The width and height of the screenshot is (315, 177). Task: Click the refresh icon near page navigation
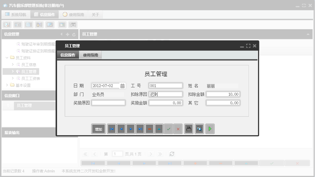tap(172, 154)
